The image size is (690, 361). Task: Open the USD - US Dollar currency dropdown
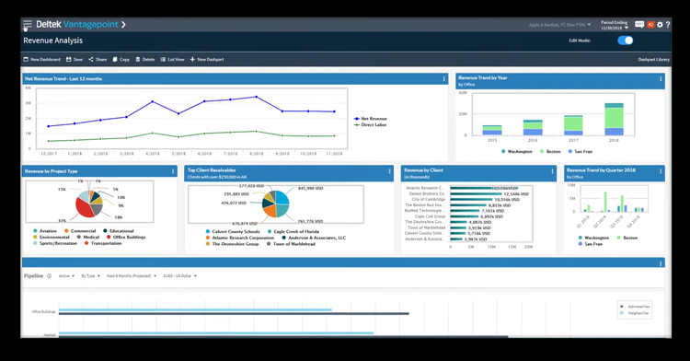click(180, 276)
